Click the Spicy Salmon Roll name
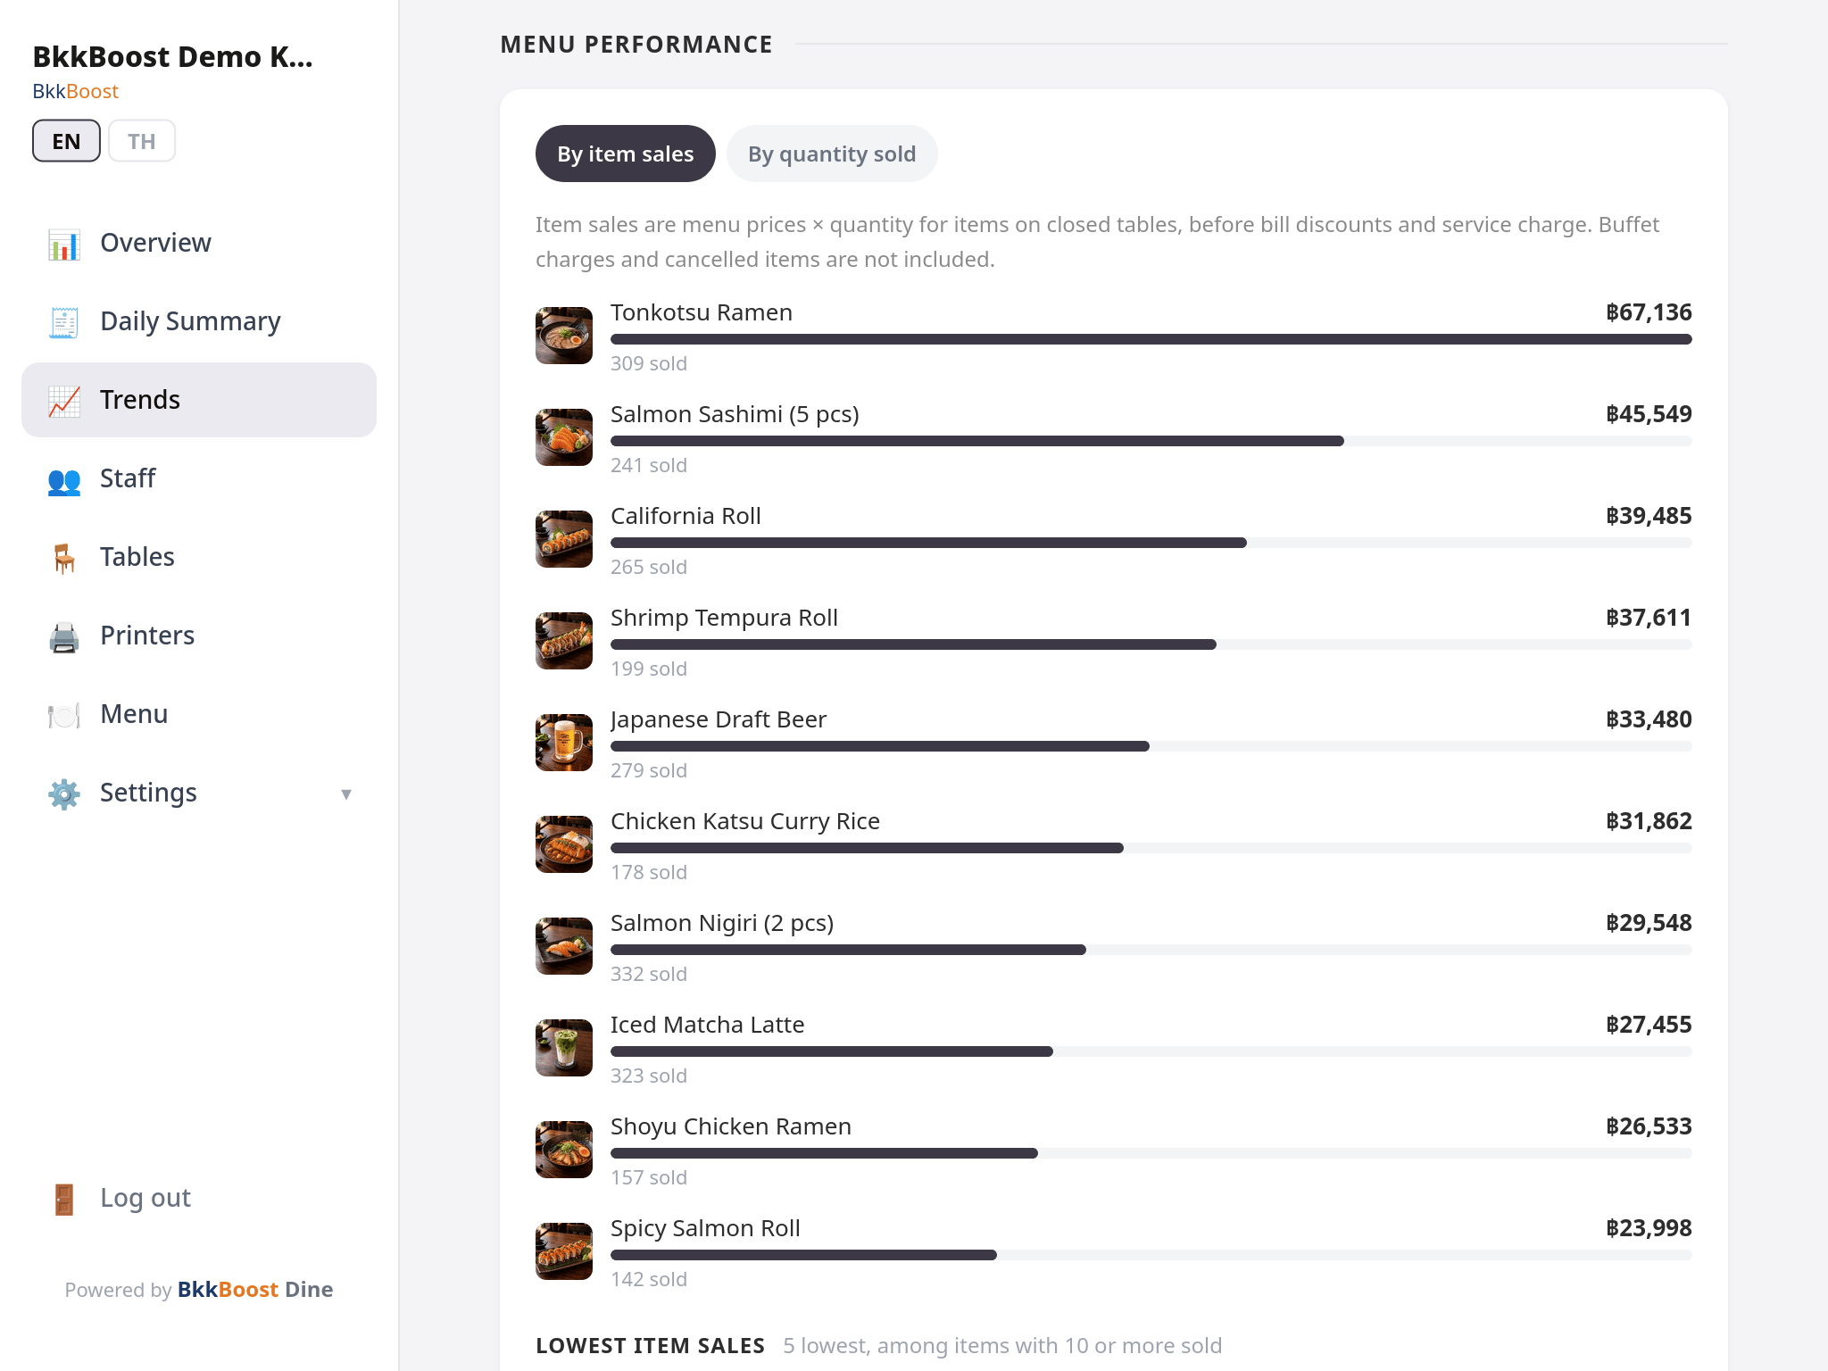 coord(705,1228)
